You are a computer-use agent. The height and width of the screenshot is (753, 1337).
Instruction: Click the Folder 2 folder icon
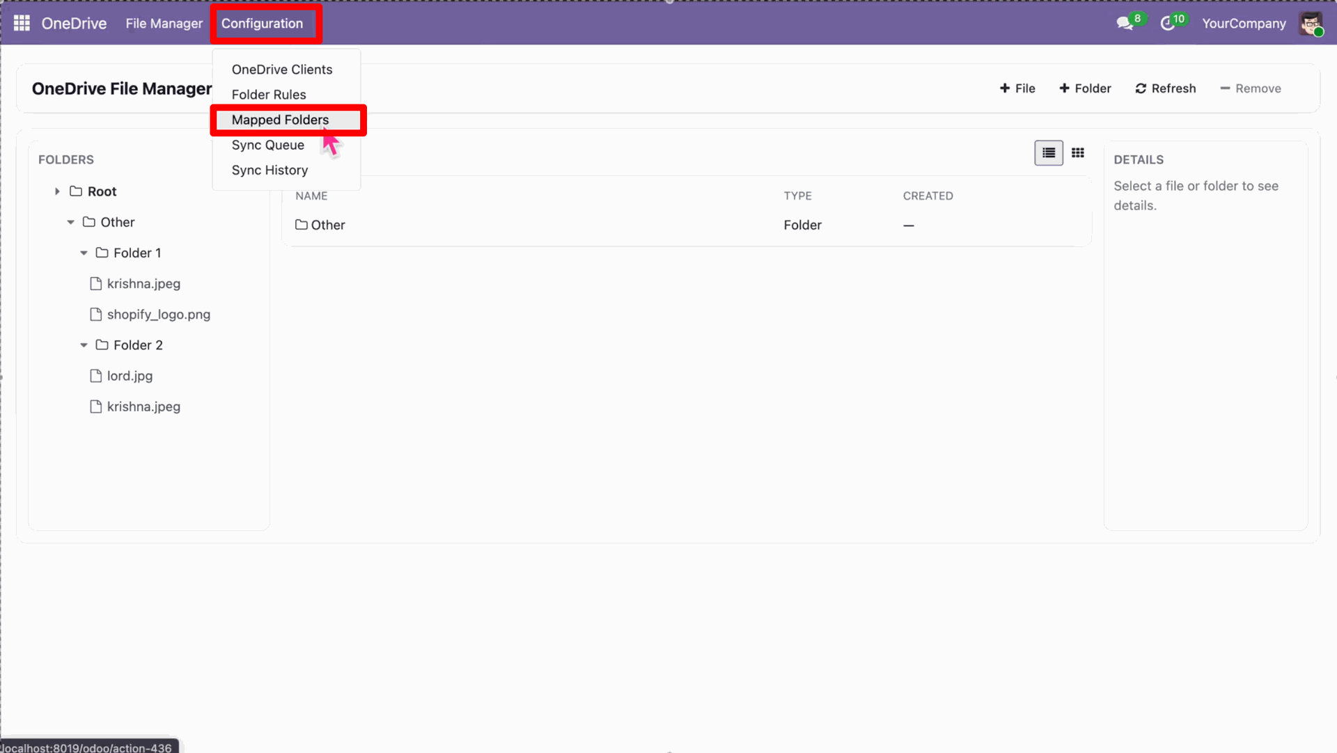click(x=102, y=345)
